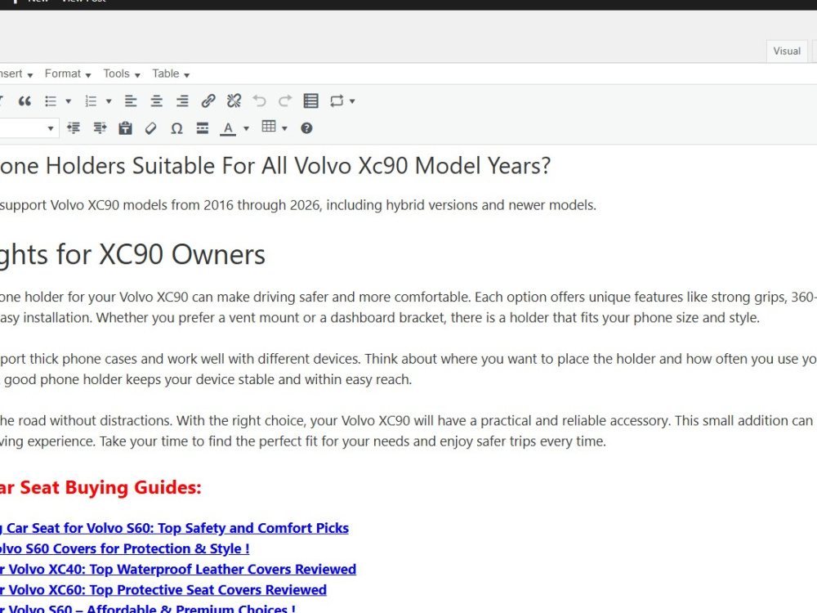Viewport: 817px width, 613px height.
Task: Insert a bulleted list
Action: click(x=51, y=101)
